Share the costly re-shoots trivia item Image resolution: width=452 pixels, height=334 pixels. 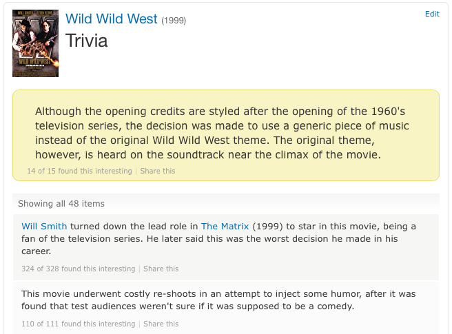coord(161,324)
